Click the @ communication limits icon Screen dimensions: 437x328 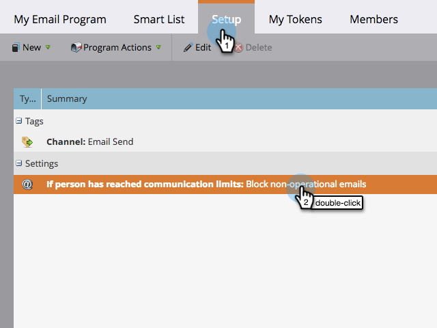click(x=27, y=184)
